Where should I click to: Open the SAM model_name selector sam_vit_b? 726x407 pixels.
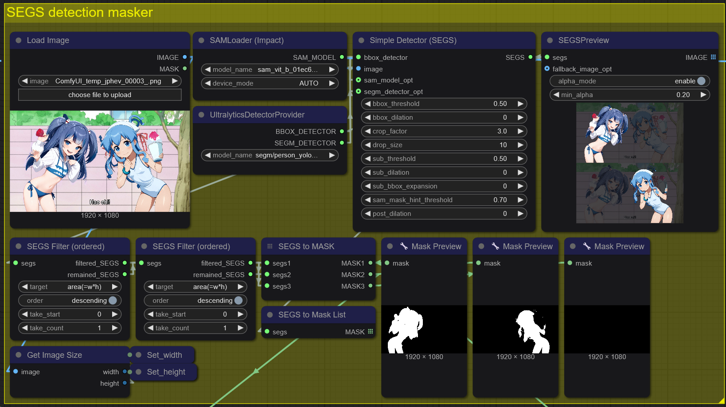(269, 70)
